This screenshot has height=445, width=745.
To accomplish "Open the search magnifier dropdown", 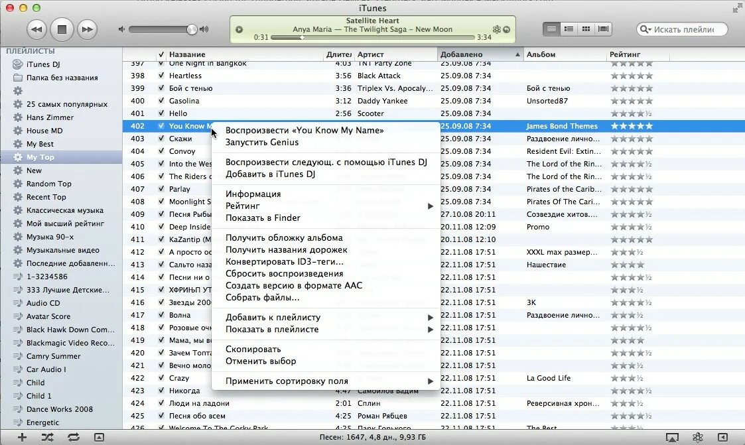I will point(645,29).
